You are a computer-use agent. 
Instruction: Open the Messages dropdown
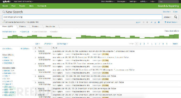tap(122, 2)
